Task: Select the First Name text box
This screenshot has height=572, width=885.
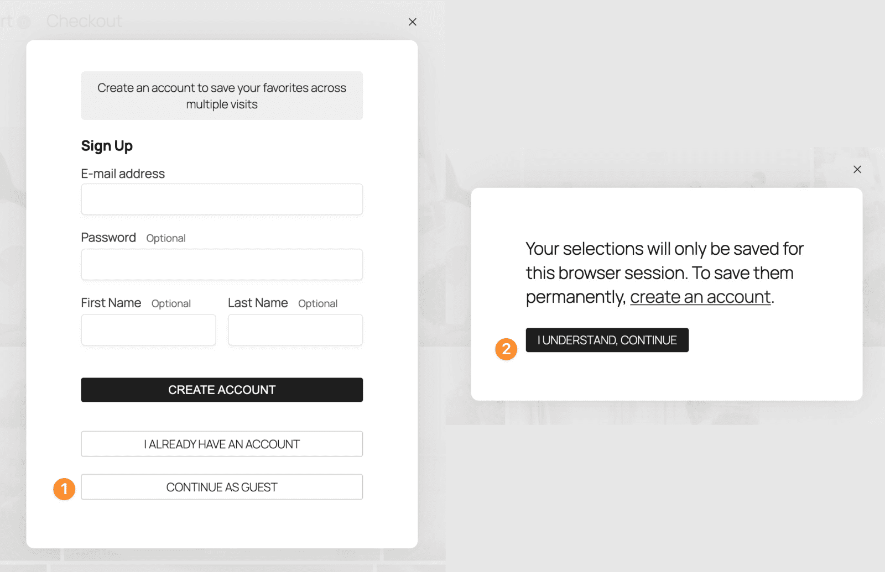Action: click(x=148, y=330)
